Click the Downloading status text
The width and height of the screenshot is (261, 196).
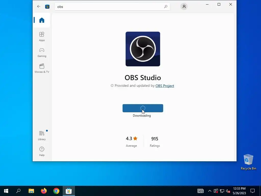(142, 116)
